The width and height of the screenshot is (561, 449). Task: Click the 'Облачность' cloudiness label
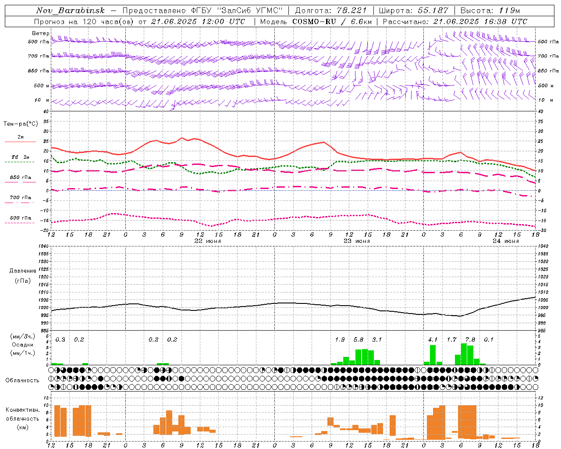point(22,380)
